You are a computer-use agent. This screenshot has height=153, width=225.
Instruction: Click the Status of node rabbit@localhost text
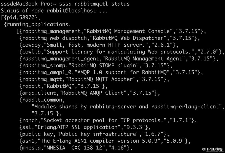54,11
